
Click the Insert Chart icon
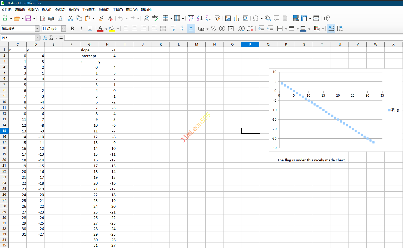coord(236,18)
